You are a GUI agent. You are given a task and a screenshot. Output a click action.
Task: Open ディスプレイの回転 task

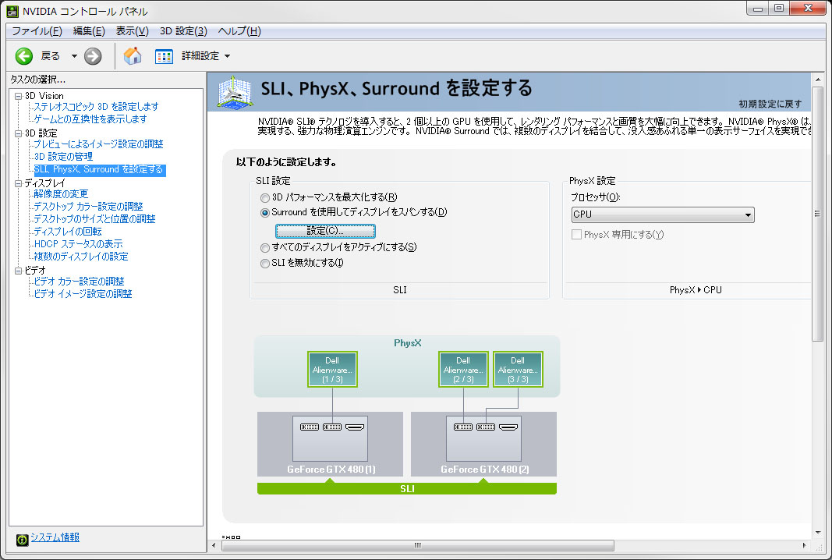pos(67,232)
